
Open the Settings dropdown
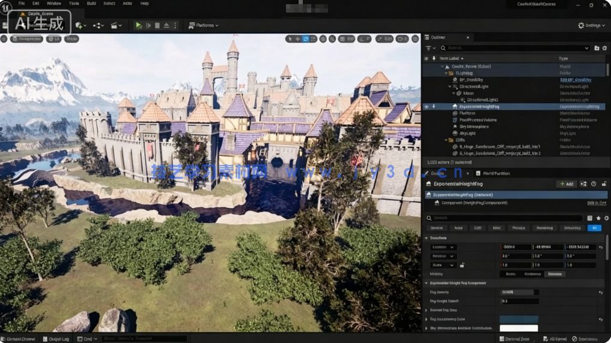(x=592, y=25)
